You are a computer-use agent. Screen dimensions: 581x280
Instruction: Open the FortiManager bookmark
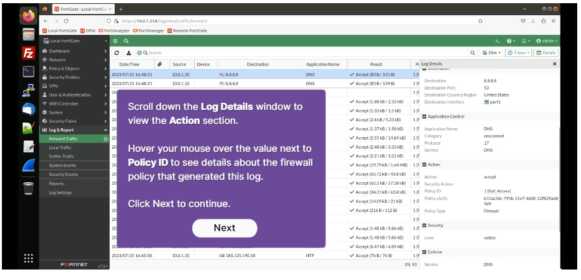[148, 30]
